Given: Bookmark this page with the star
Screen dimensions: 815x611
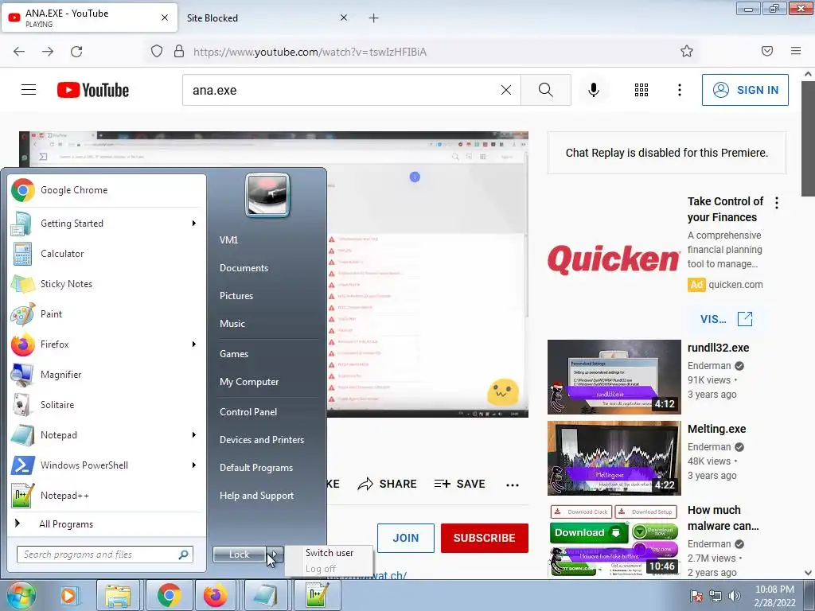Looking at the screenshot, I should pyautogui.click(x=687, y=51).
